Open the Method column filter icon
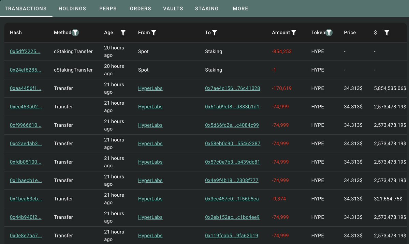This screenshot has height=244, width=409. [x=75, y=32]
